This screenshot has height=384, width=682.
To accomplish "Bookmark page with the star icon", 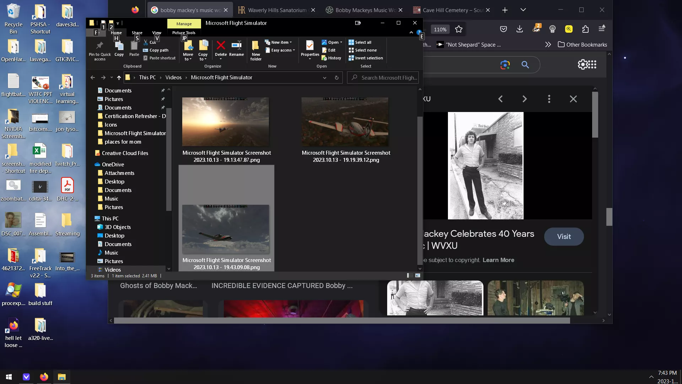I will coord(459,29).
